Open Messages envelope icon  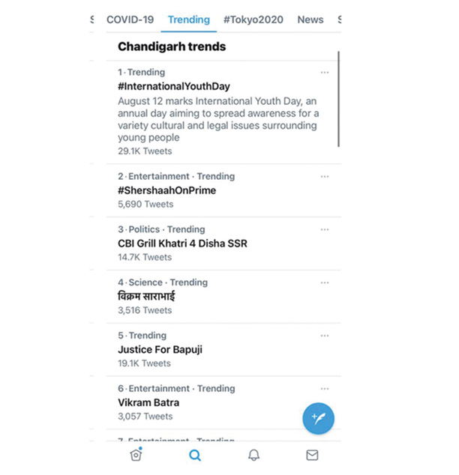[x=312, y=455]
